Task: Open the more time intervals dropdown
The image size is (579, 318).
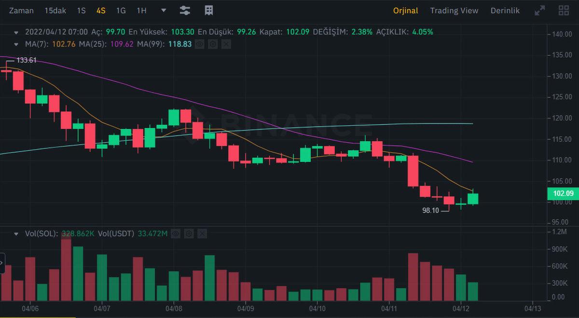Action: tap(163, 11)
